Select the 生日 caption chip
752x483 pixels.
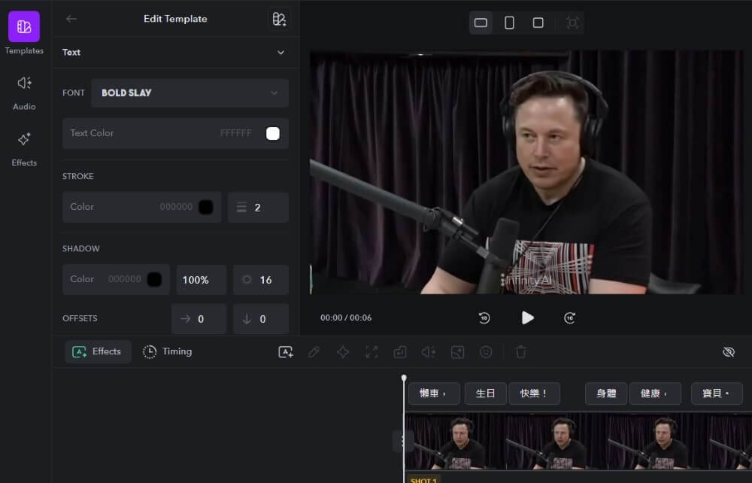coord(485,393)
